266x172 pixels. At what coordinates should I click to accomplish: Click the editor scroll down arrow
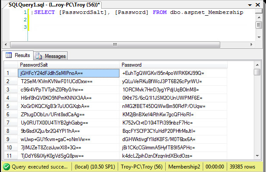click(x=259, y=37)
